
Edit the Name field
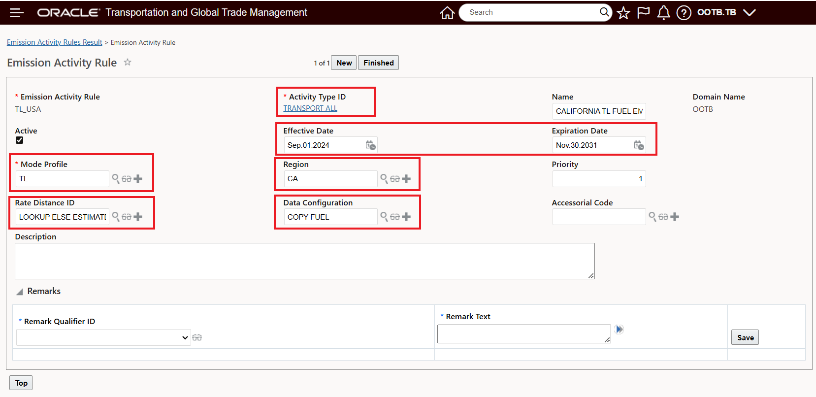pyautogui.click(x=599, y=111)
